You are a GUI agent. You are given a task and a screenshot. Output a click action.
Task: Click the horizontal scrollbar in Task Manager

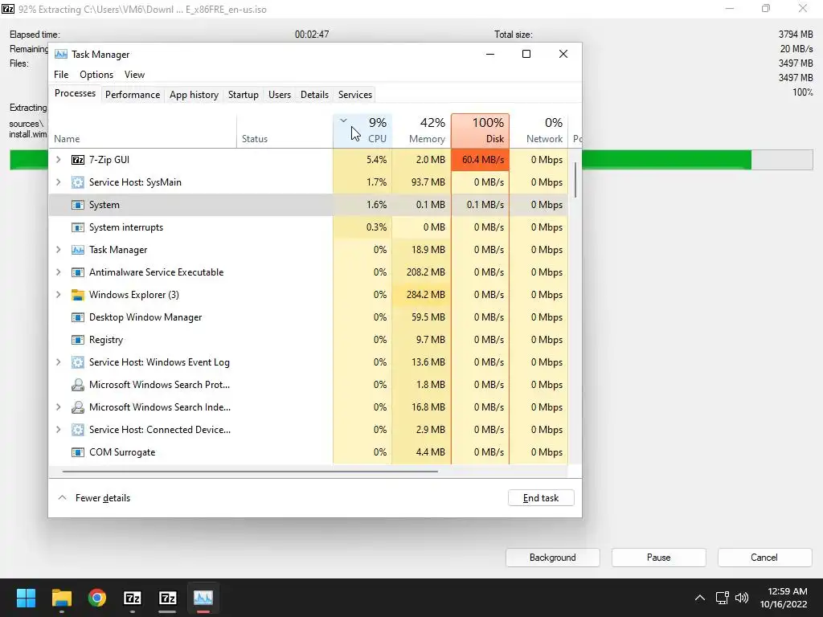(x=250, y=472)
